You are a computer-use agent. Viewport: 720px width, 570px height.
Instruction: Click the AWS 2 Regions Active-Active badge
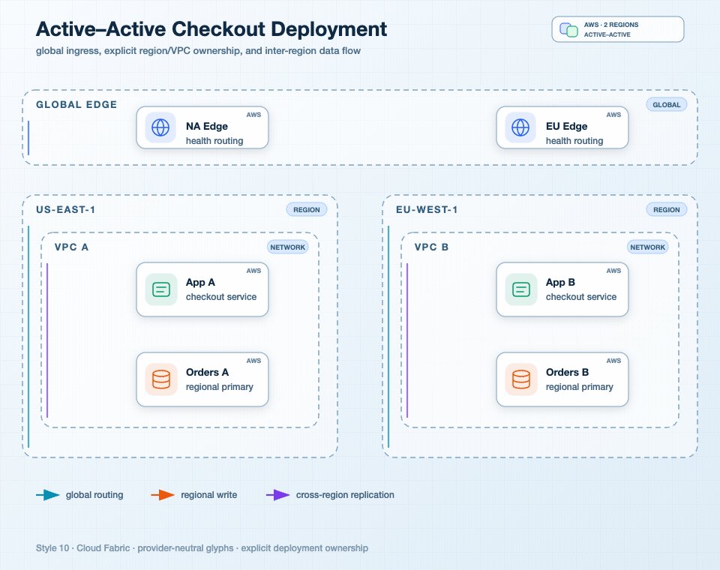[618, 29]
